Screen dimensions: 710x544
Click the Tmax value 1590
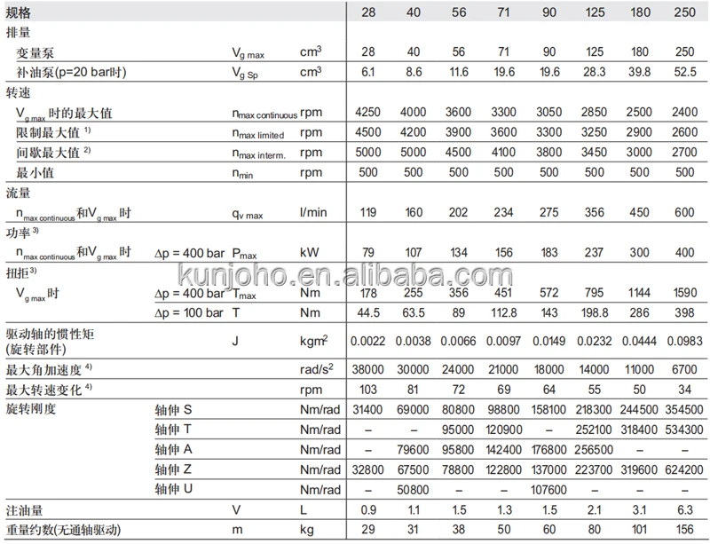(684, 293)
